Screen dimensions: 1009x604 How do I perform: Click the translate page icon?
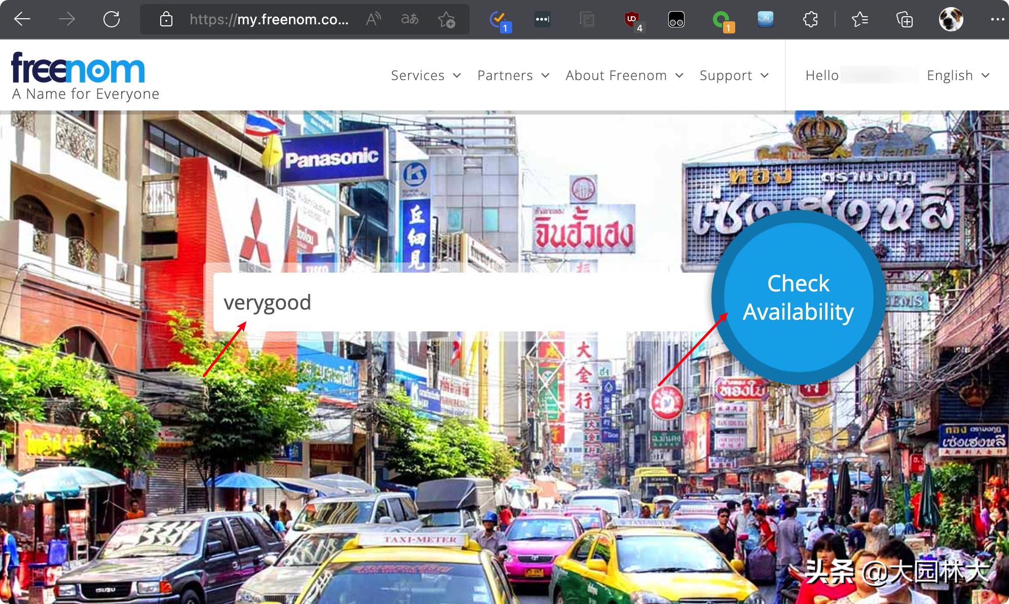coord(410,20)
